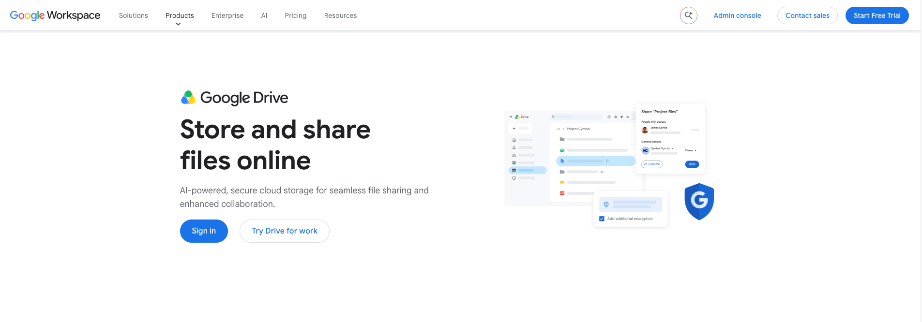Click the Google Workspace logo

click(x=55, y=15)
